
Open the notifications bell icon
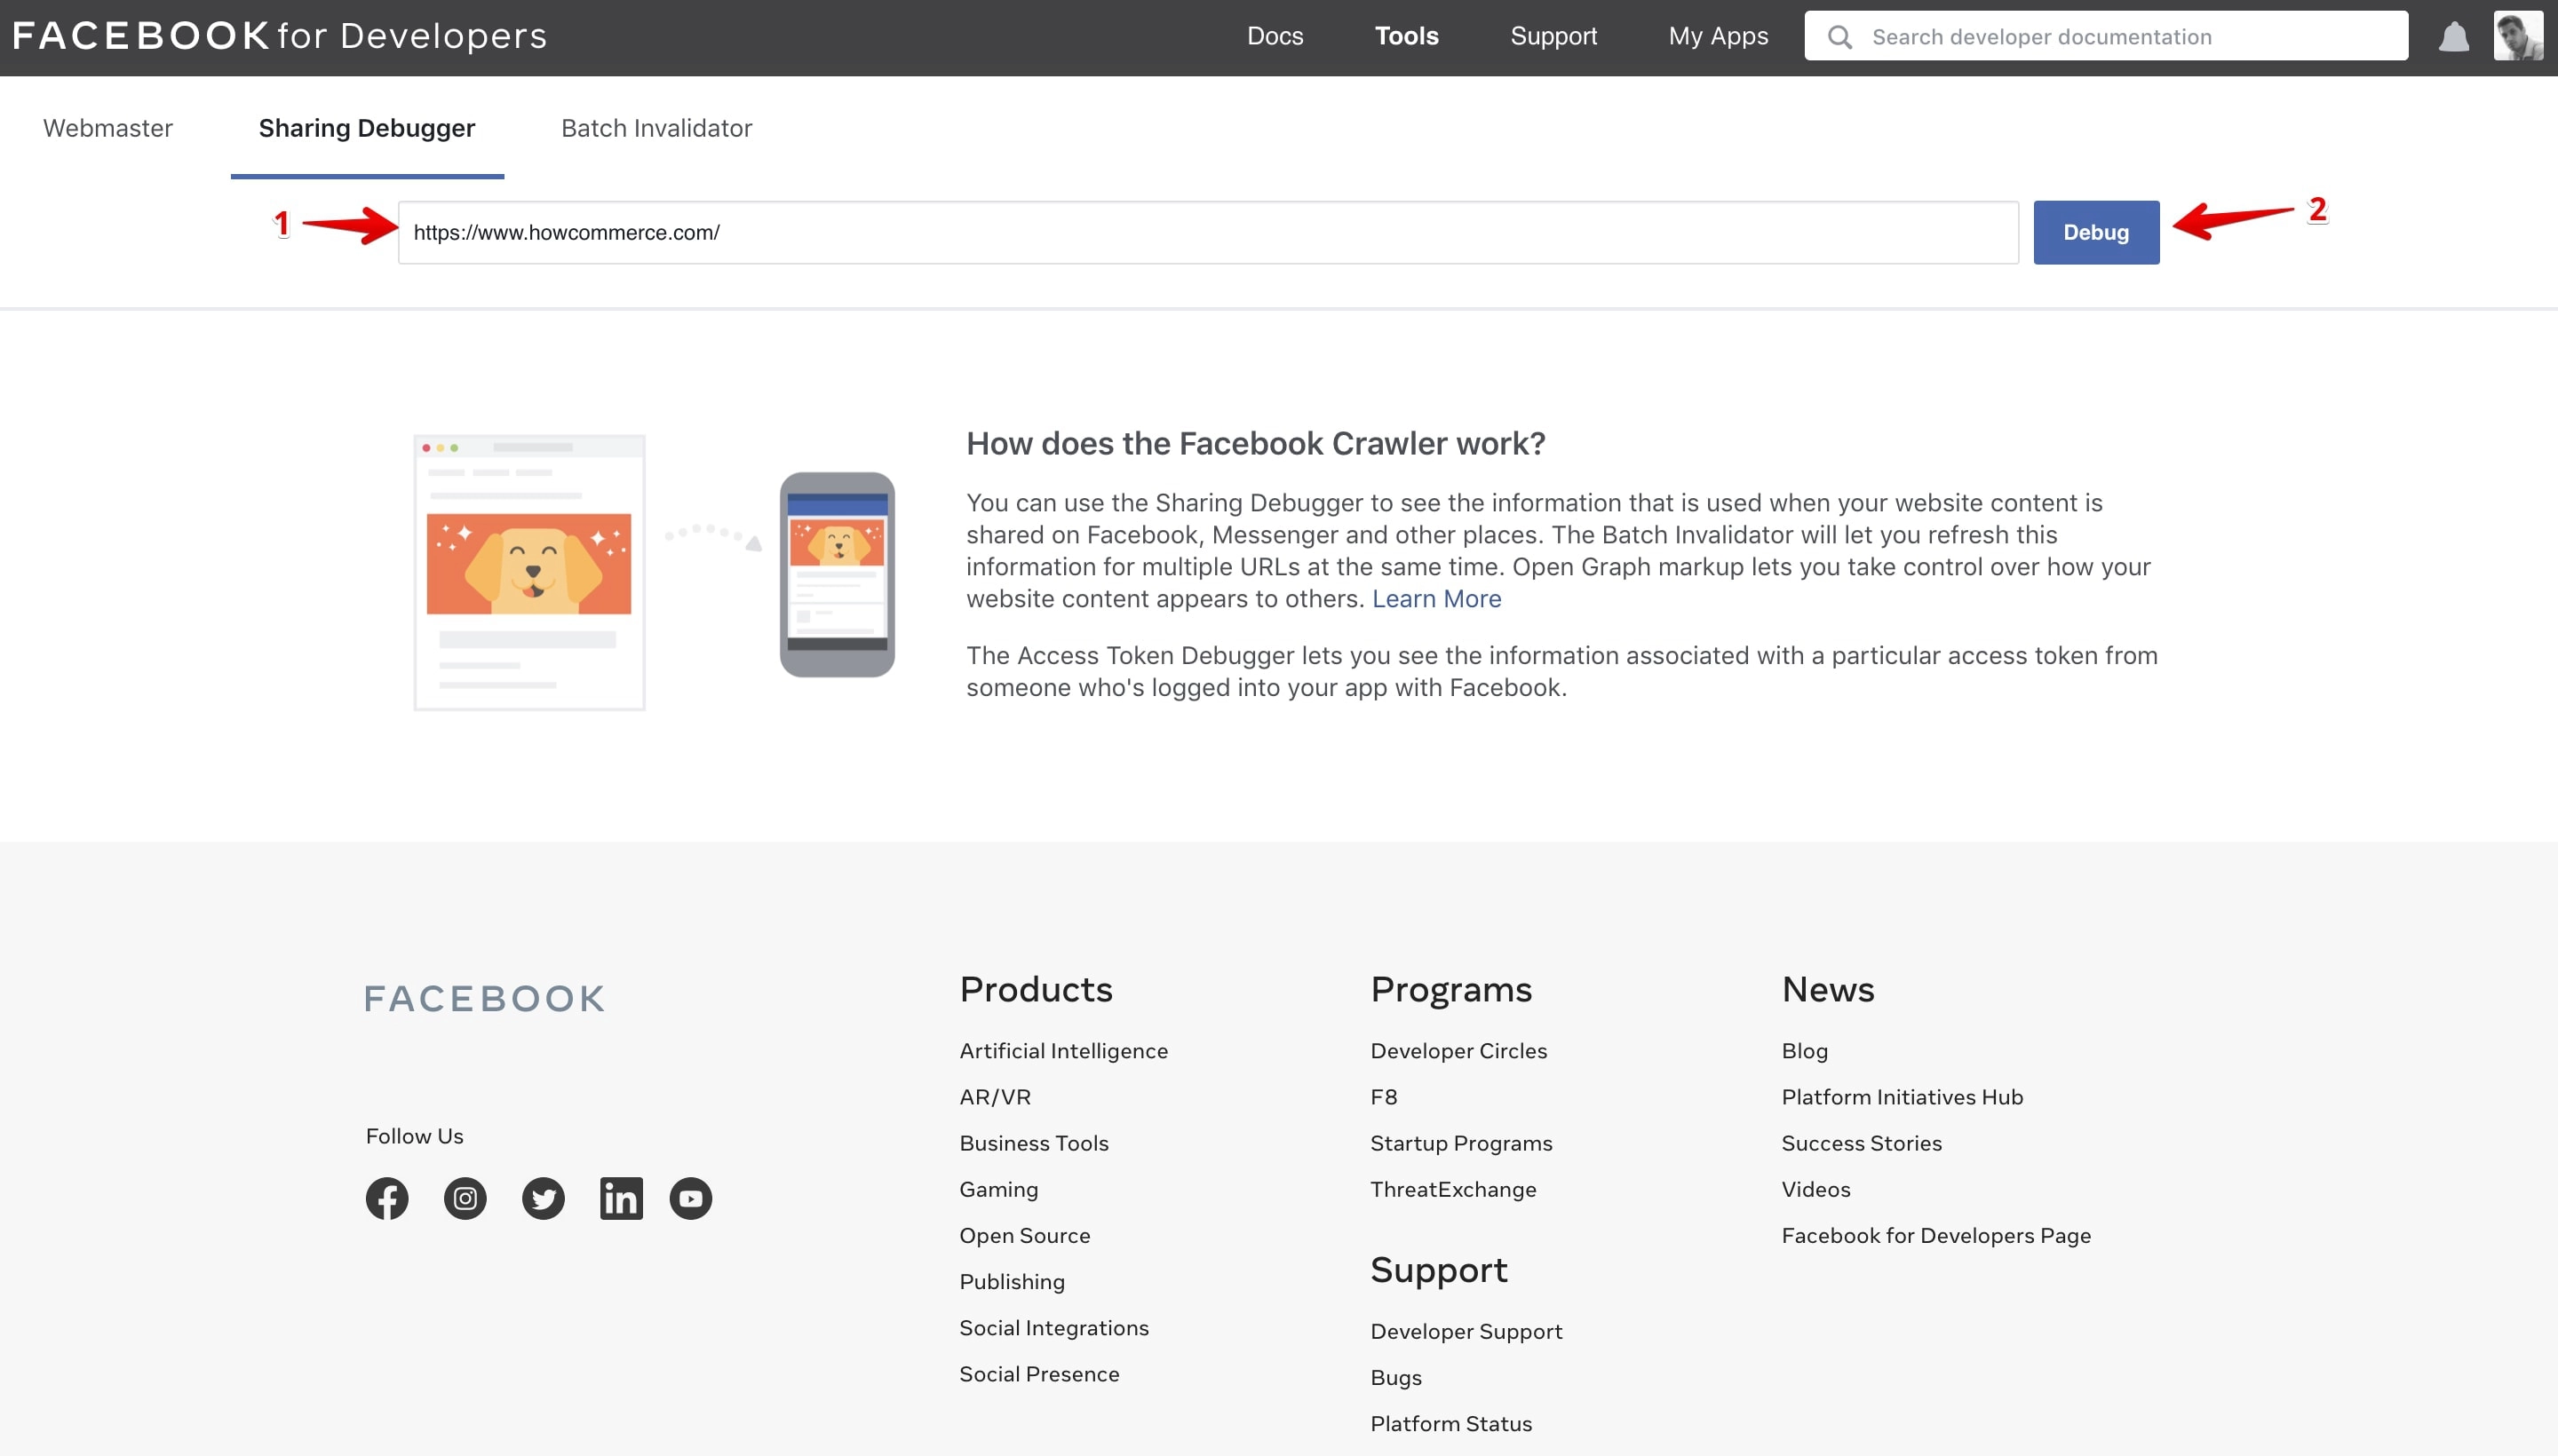coord(2453,37)
